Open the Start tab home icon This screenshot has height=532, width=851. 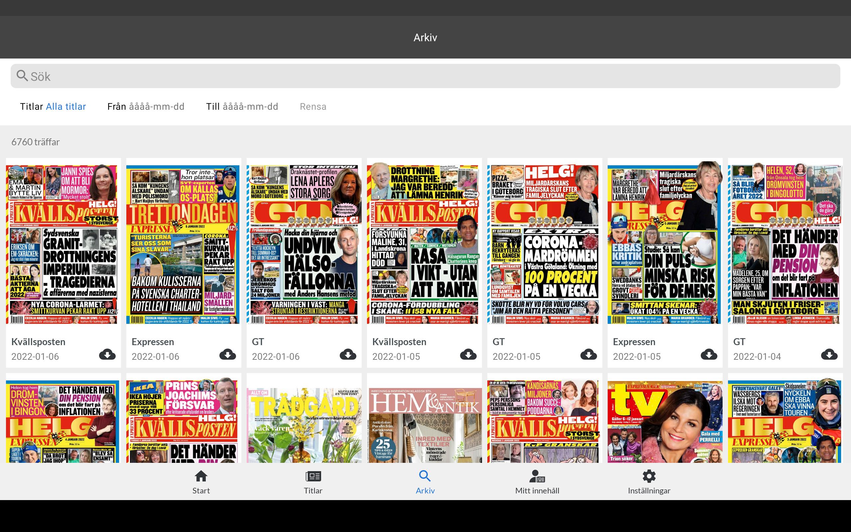point(201,476)
